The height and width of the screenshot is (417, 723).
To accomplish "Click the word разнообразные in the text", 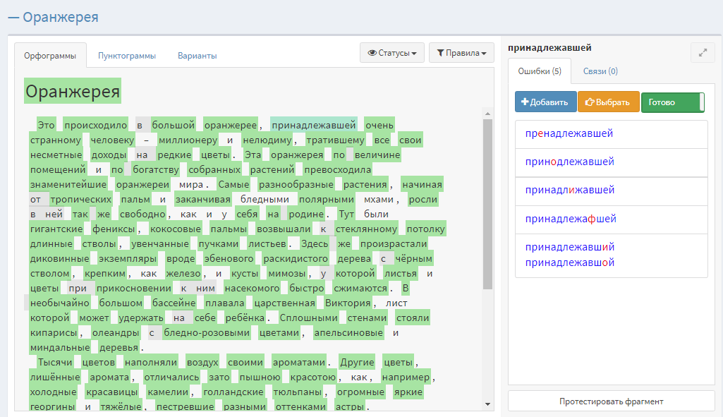I will point(296,184).
